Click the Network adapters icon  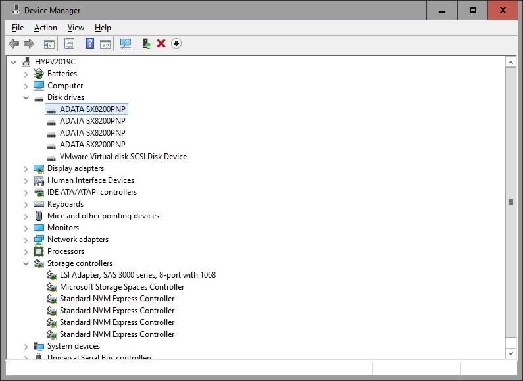tap(39, 240)
